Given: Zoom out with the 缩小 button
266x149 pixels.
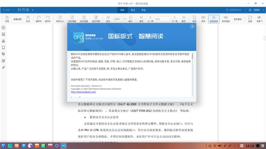Looking at the screenshot, I should (130, 19).
